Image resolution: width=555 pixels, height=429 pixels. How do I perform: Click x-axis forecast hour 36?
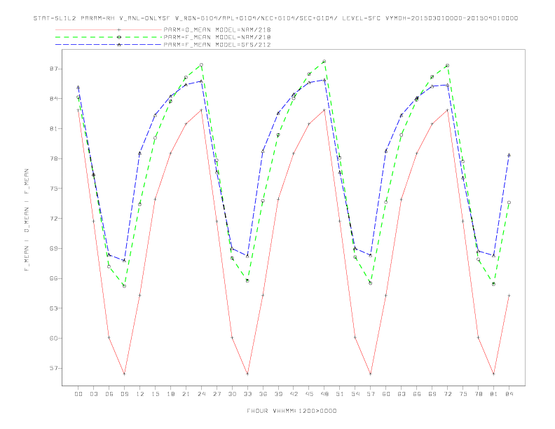263,394
